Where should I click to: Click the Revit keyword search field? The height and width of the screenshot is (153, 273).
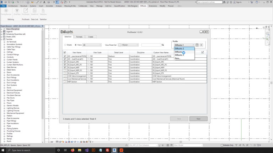point(210,2)
